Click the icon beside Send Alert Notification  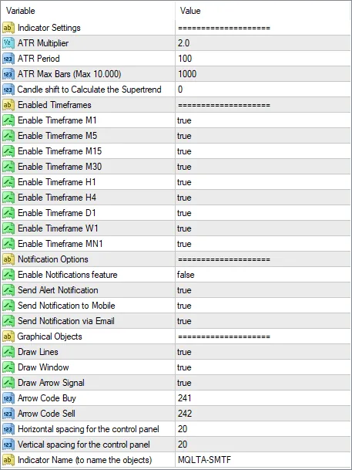[x=8, y=290]
